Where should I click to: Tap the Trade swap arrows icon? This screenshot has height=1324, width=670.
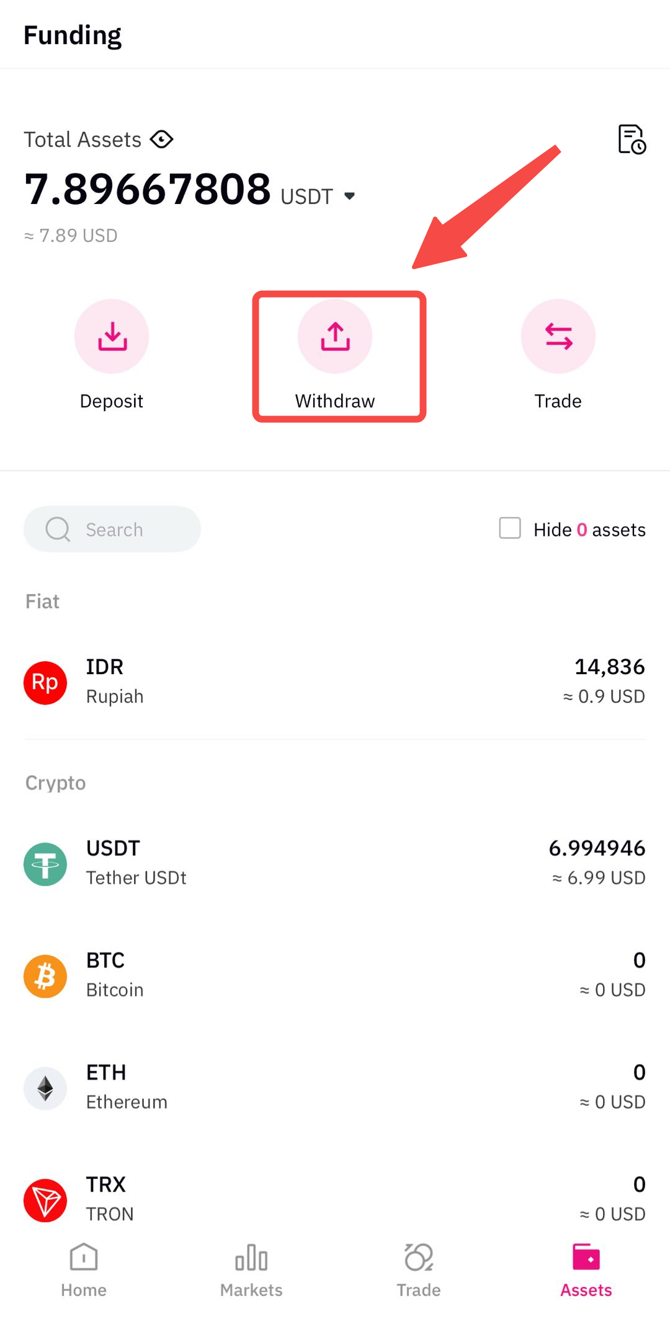click(558, 336)
